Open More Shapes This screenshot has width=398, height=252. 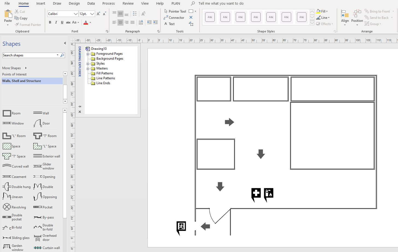click(x=11, y=68)
